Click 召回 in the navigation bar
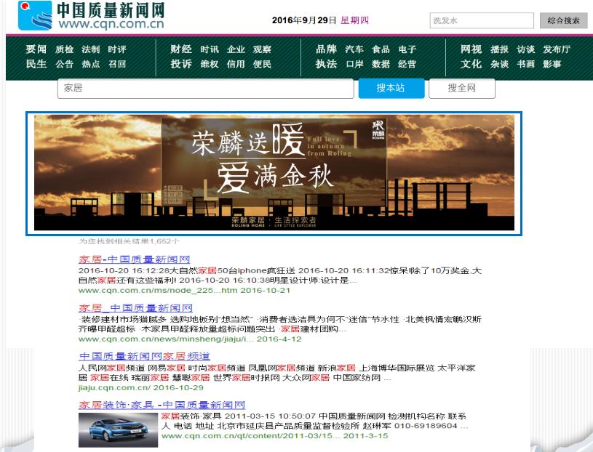 pyautogui.click(x=117, y=64)
